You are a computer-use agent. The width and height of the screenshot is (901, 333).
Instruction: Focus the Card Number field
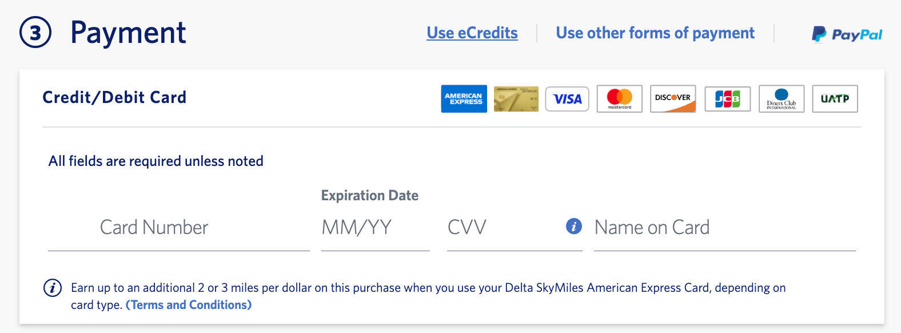pyautogui.click(x=178, y=228)
